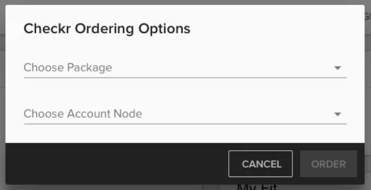This screenshot has width=371, height=190.
Task: Click the "Choose Account Node" placeholder text
Action: (83, 114)
